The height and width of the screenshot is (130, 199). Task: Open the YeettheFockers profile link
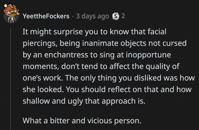pyautogui.click(x=46, y=16)
